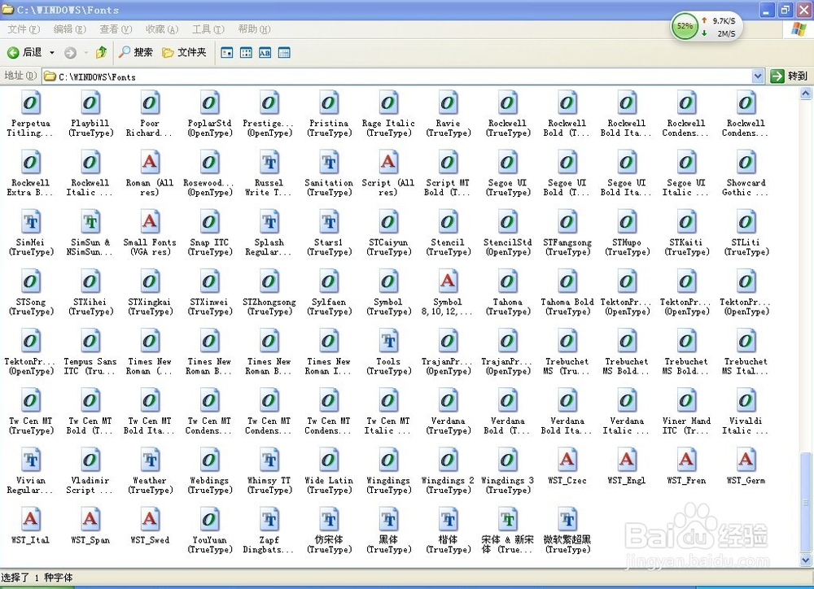
Task: Select the Roman (All res) font icon
Action: pos(150,163)
